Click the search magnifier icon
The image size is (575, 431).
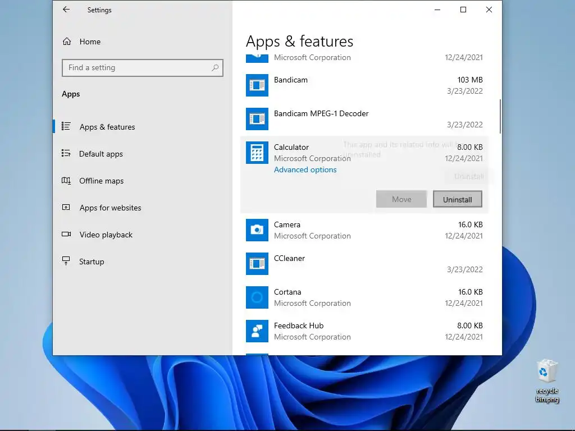pyautogui.click(x=215, y=67)
